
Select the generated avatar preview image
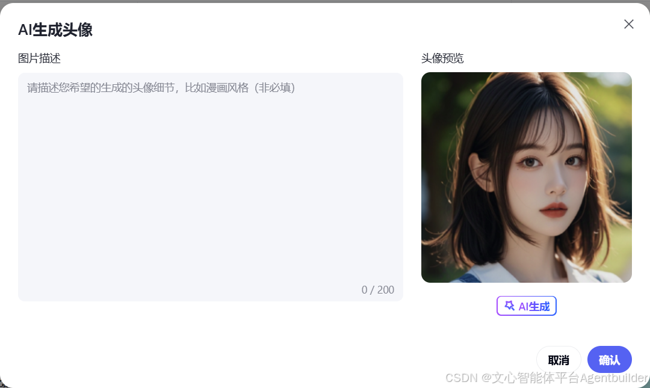pos(527,177)
